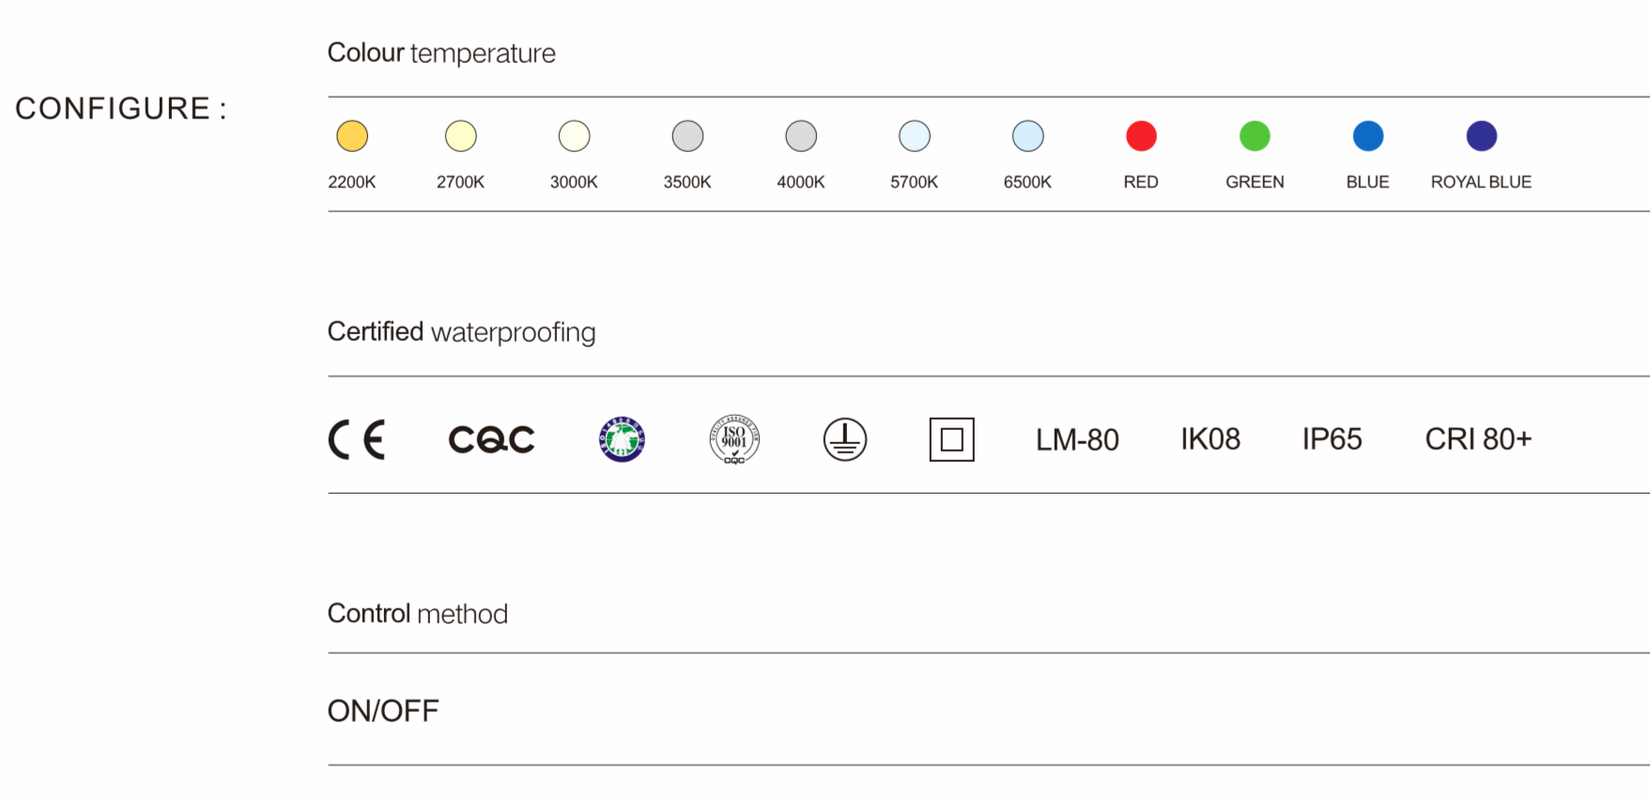This screenshot has width=1650, height=799.
Task: Select the 2200K amber colour swatch
Action: (352, 136)
